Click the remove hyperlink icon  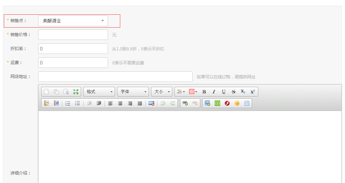coord(195,103)
